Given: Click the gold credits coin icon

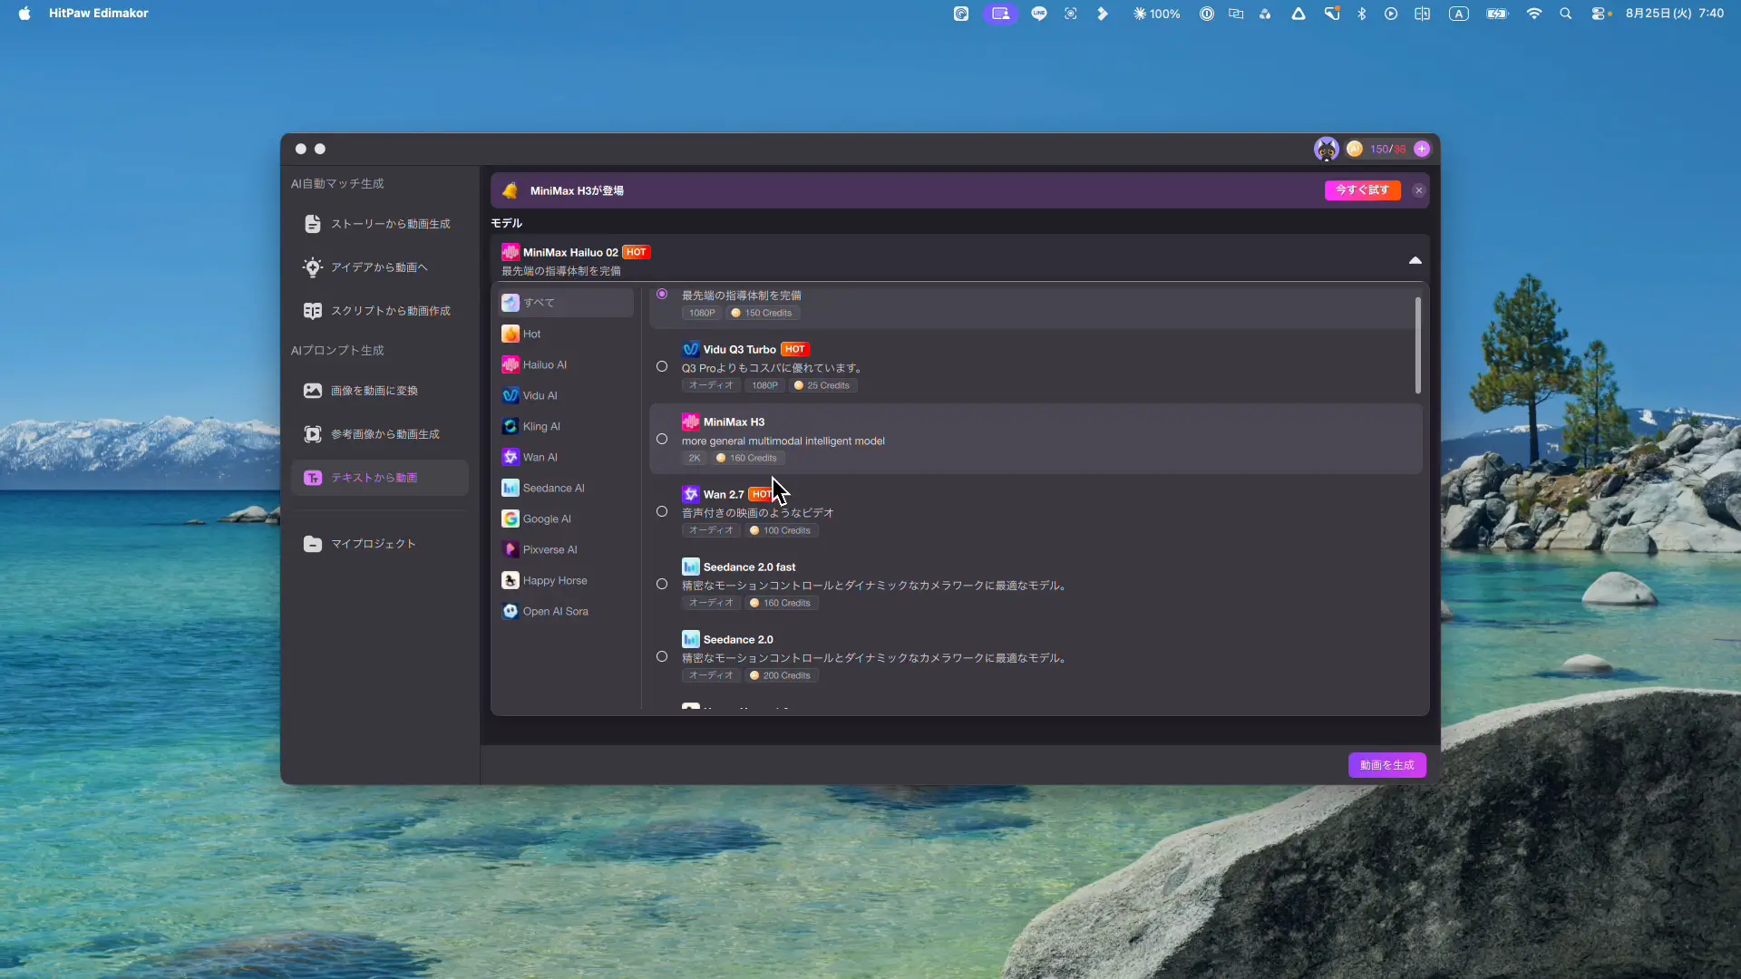Looking at the screenshot, I should pos(1355,149).
